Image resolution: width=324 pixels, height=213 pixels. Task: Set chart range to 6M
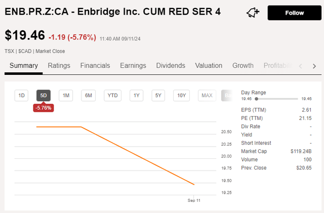(89, 95)
